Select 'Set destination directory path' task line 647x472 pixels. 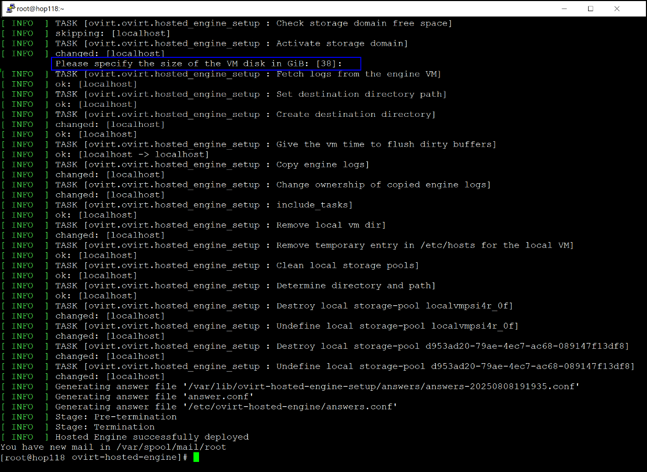tap(224, 94)
